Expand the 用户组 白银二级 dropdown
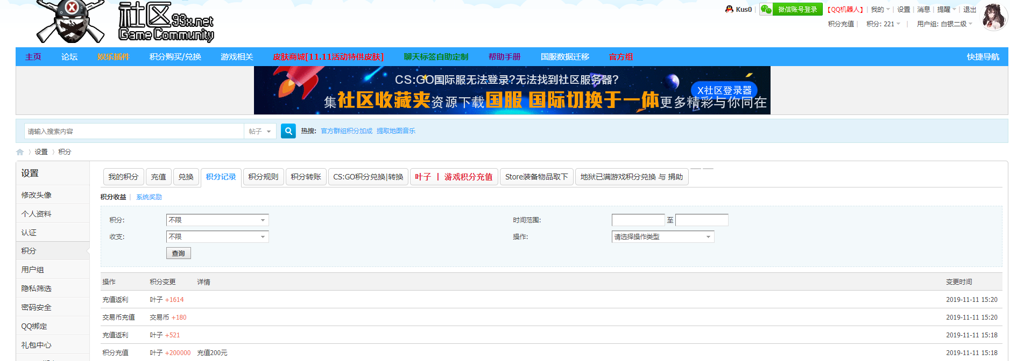This screenshot has height=361, width=1010. coord(944,24)
